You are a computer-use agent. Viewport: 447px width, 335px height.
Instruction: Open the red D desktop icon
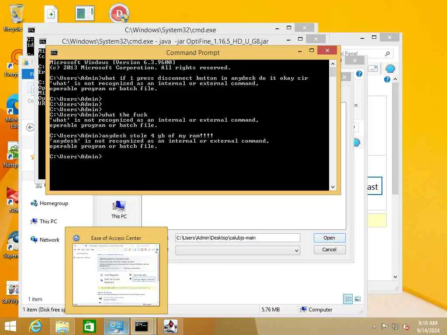tap(119, 13)
